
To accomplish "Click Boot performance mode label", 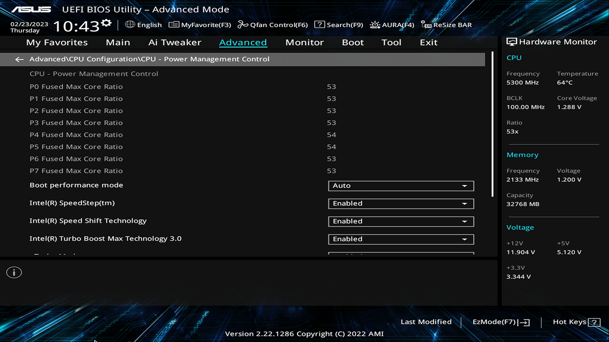I will pyautogui.click(x=76, y=185).
